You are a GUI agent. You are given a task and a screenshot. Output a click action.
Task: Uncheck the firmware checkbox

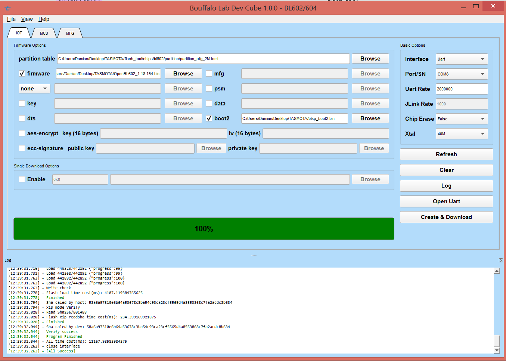point(22,74)
